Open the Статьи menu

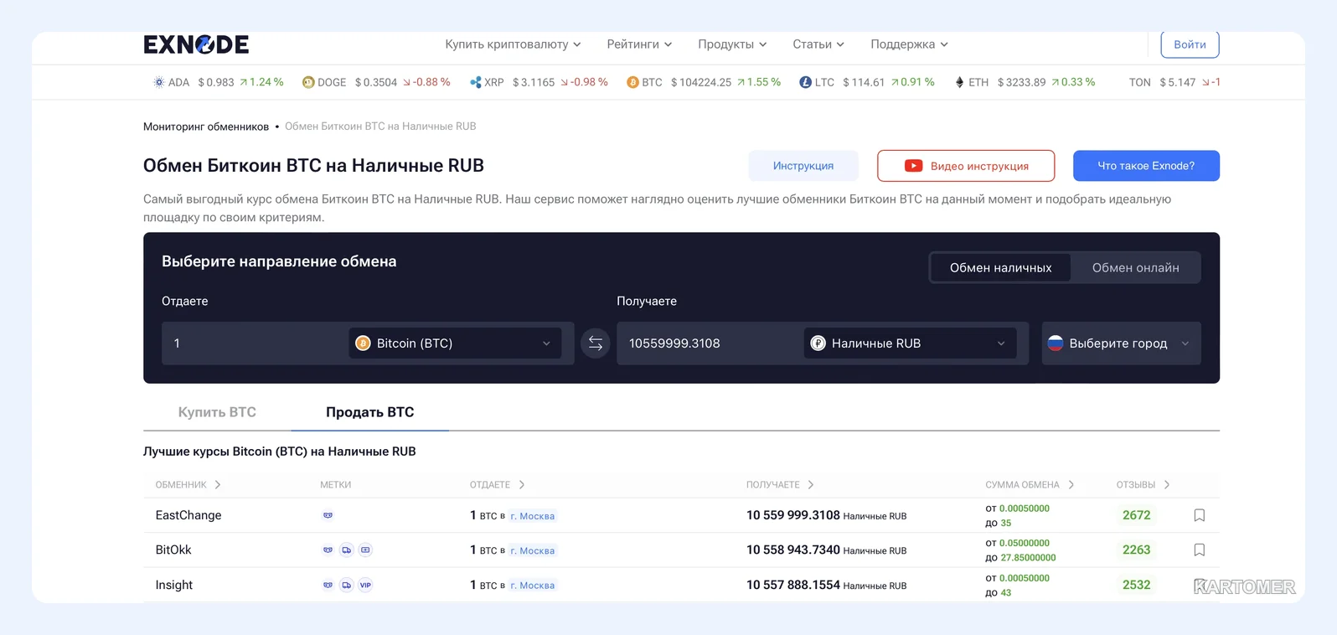point(818,44)
